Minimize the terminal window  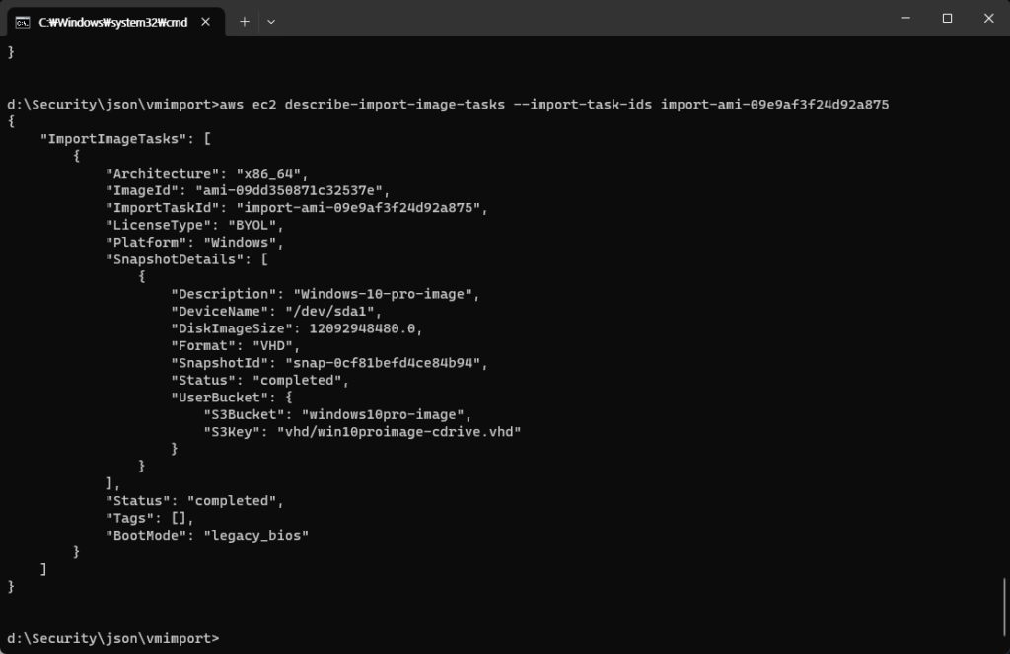[905, 18]
